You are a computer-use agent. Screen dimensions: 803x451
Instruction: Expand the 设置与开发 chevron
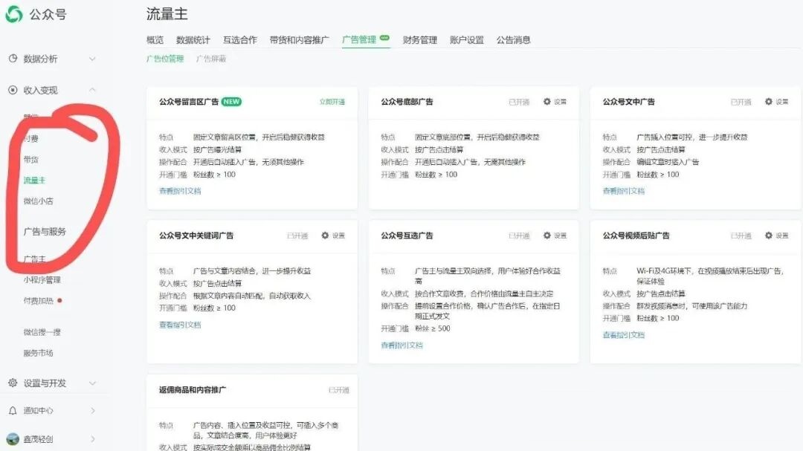(92, 383)
